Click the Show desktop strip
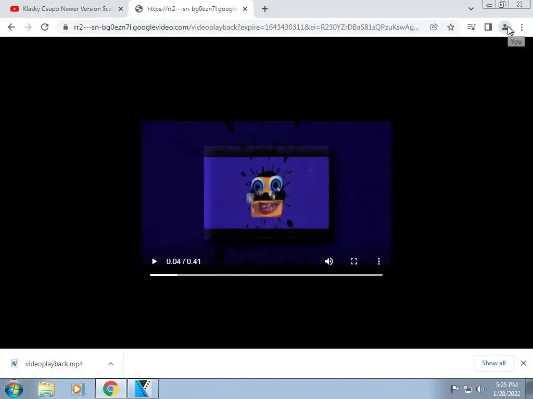This screenshot has height=399, width=533. coord(529,389)
